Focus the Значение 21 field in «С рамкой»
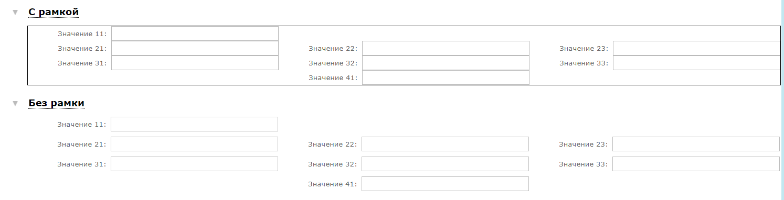784x200 pixels. [195, 48]
